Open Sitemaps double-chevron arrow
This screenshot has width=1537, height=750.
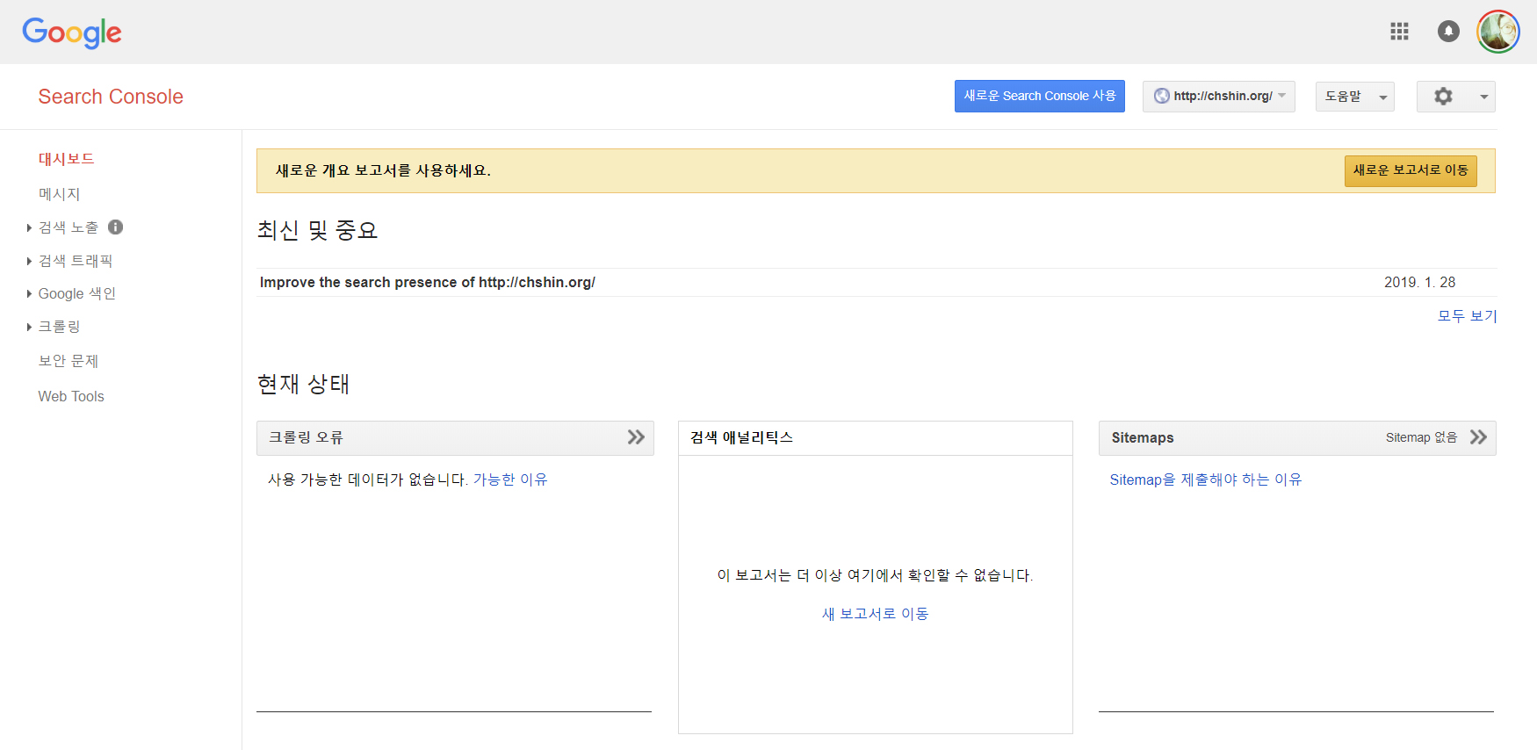(1478, 437)
